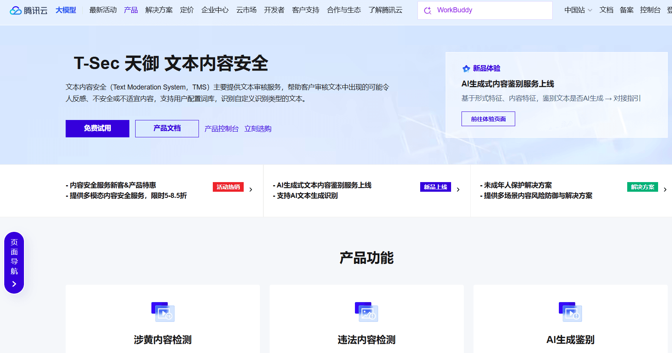Open the Tencent Cloud logo home link
This screenshot has height=353, width=672.
coord(29,10)
